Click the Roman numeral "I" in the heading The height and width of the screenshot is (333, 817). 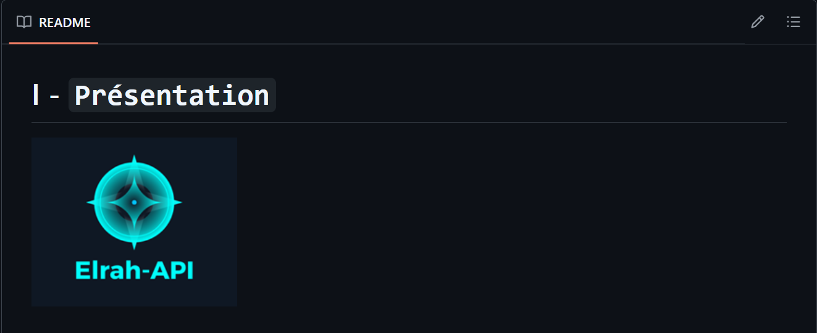click(x=36, y=96)
